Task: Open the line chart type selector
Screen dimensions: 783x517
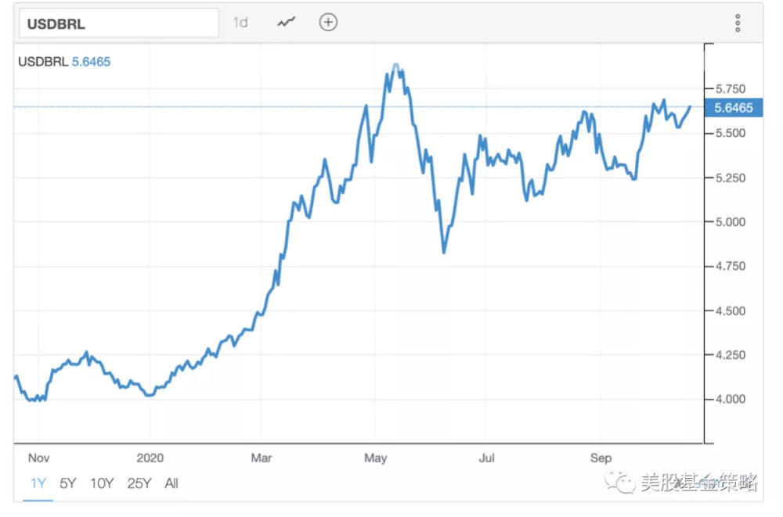Action: tap(285, 23)
